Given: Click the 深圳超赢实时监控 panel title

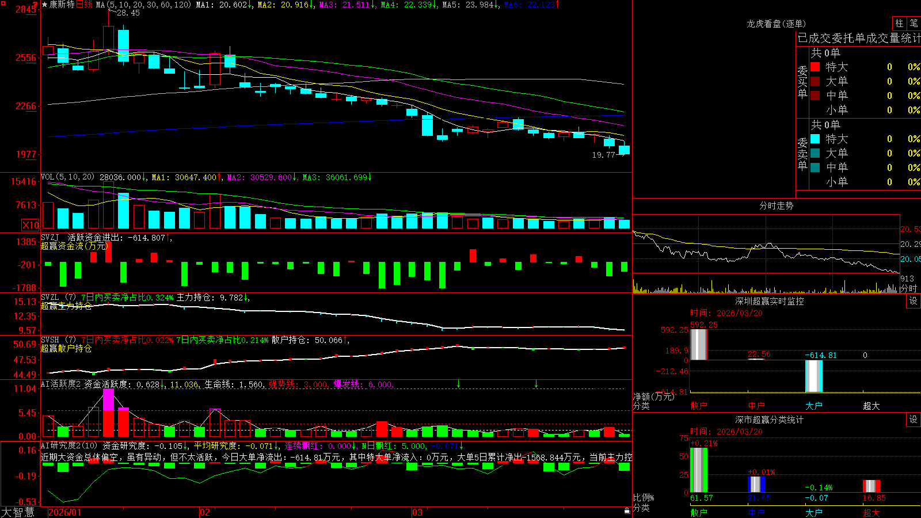Looking at the screenshot, I should pos(770,301).
